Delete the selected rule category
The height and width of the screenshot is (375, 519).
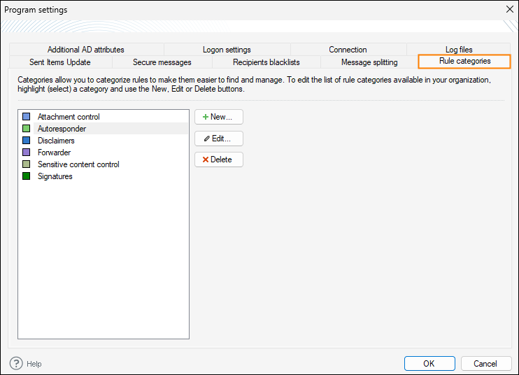218,160
